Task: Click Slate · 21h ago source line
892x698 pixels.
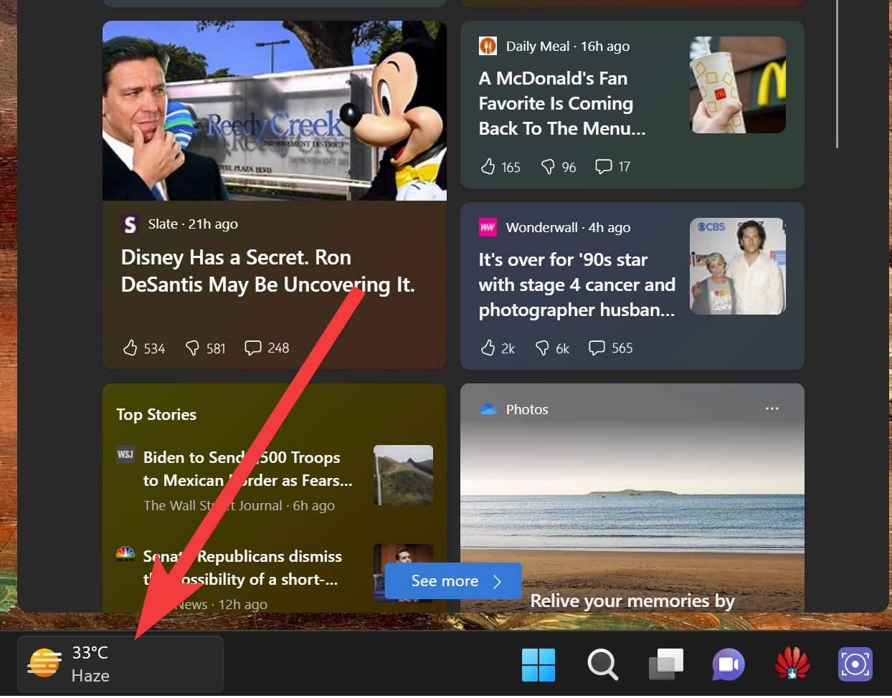Action: point(193,224)
